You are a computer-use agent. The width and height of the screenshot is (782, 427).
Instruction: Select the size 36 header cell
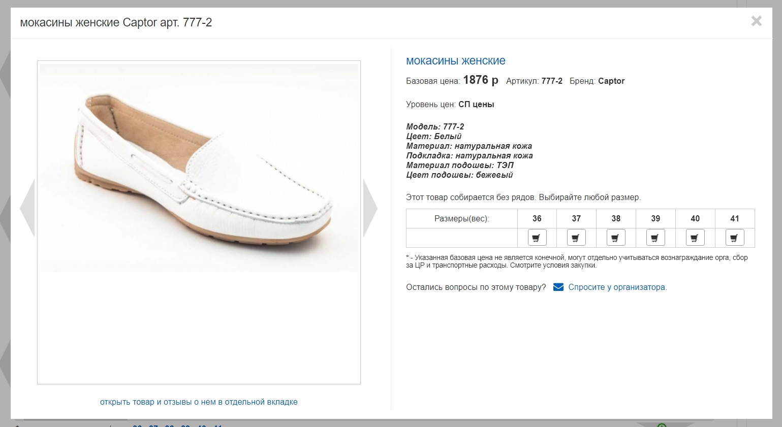[537, 218]
